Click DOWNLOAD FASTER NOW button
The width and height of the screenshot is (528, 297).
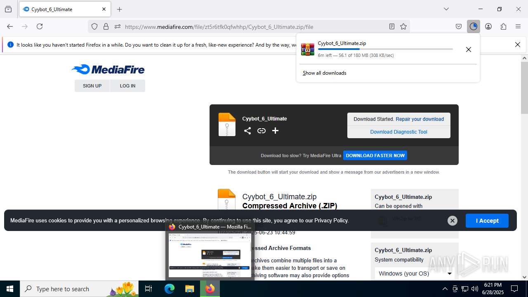[x=375, y=156]
